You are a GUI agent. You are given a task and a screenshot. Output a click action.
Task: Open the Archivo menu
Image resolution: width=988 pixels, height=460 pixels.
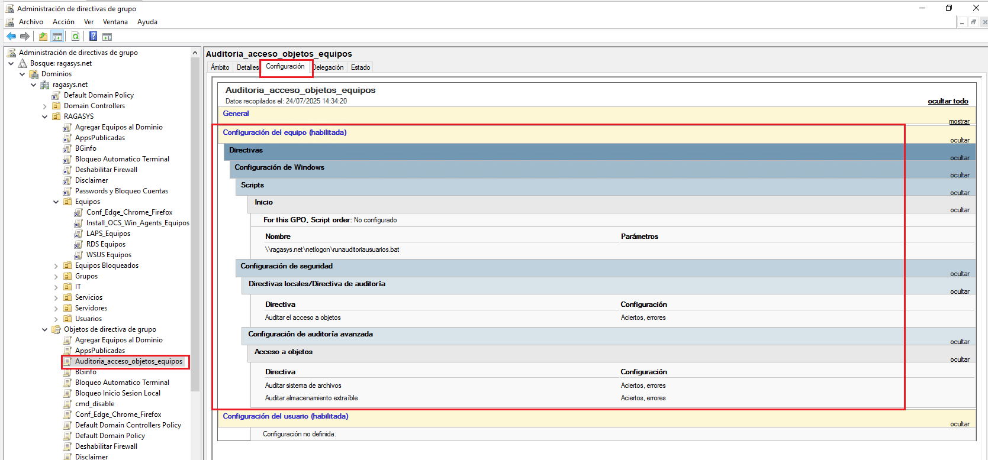[31, 22]
